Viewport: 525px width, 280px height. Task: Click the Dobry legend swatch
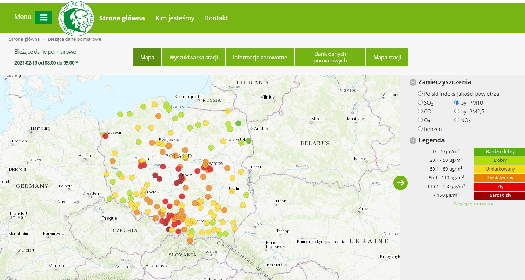coord(499,160)
